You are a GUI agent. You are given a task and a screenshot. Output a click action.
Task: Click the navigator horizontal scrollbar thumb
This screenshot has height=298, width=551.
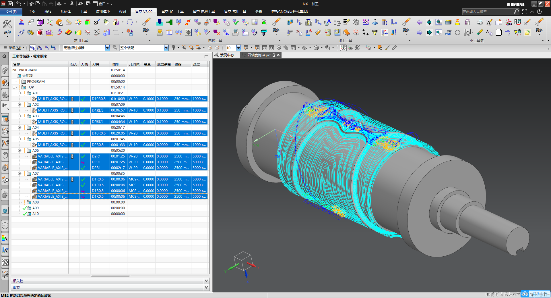110,276
